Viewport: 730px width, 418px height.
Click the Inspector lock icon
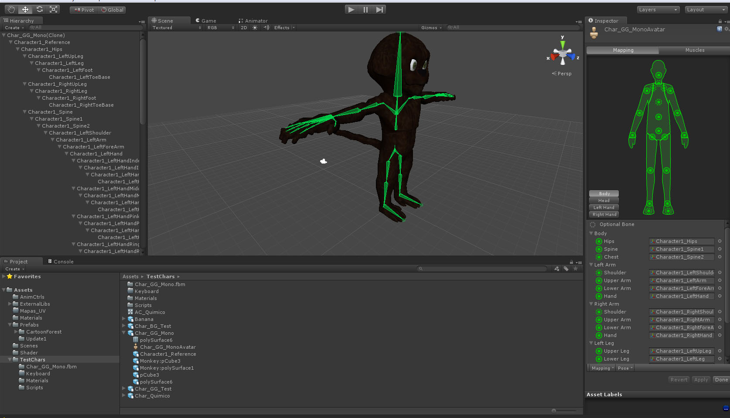[720, 21]
